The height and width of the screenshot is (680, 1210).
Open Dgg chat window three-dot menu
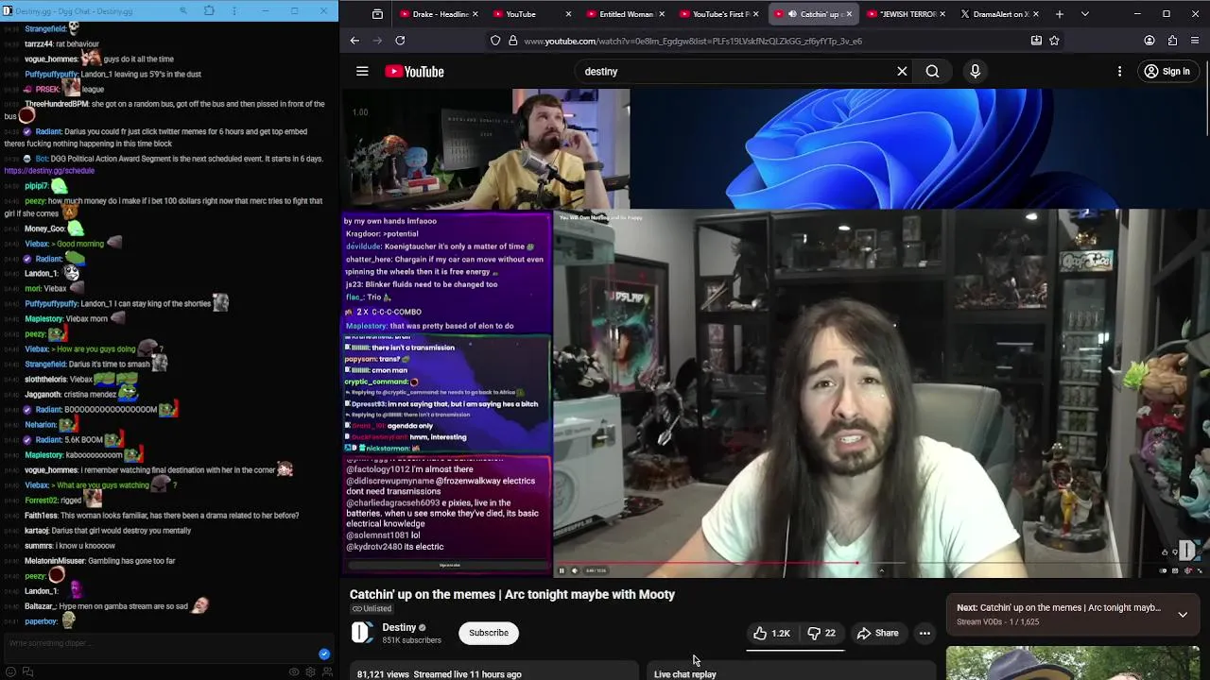[x=235, y=11]
